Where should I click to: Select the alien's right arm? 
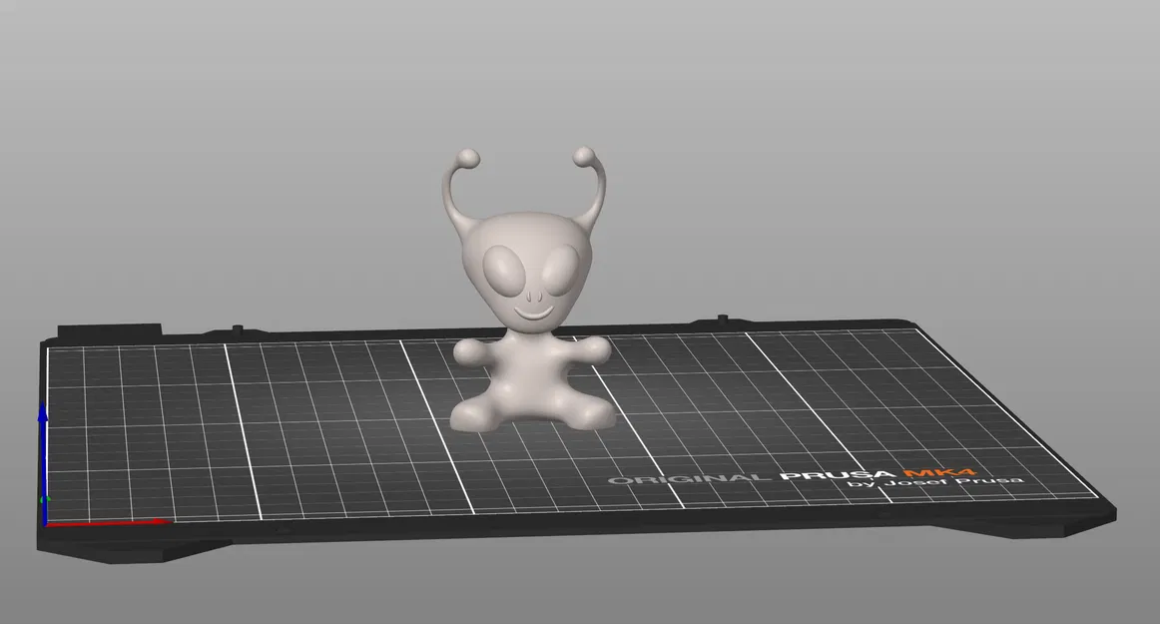tap(592, 348)
